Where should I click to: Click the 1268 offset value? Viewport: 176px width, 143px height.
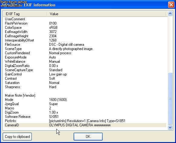tap(53, 40)
